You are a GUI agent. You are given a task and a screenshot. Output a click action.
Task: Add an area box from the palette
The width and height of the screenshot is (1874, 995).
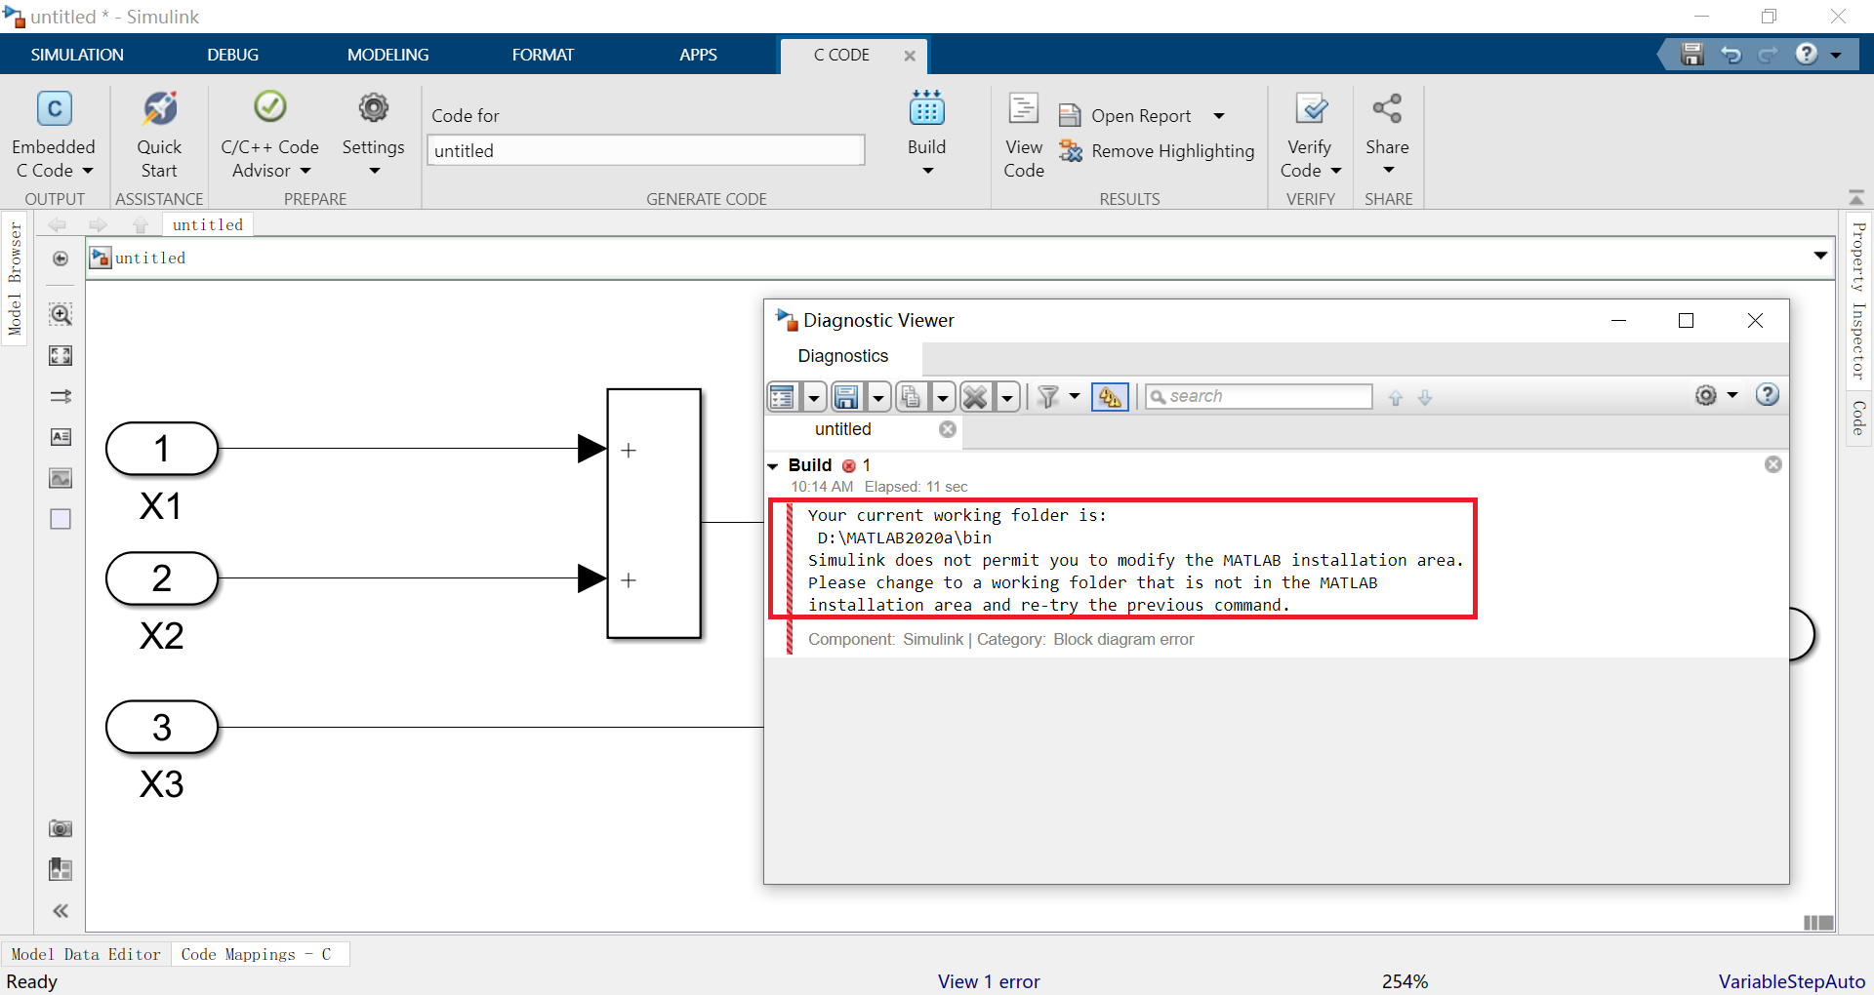[x=61, y=519]
